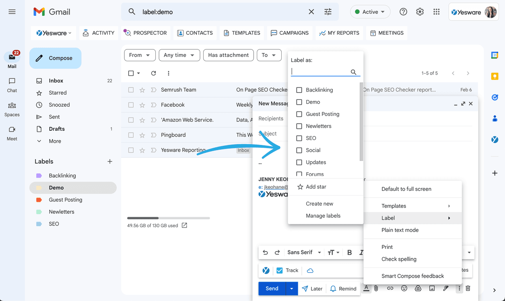Click the Label as search field
The image size is (505, 301).
tap(320, 71)
